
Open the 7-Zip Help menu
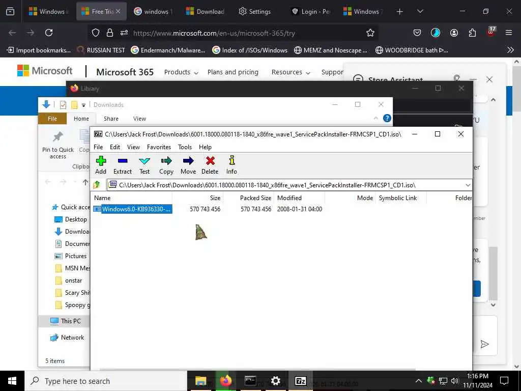[x=205, y=147]
